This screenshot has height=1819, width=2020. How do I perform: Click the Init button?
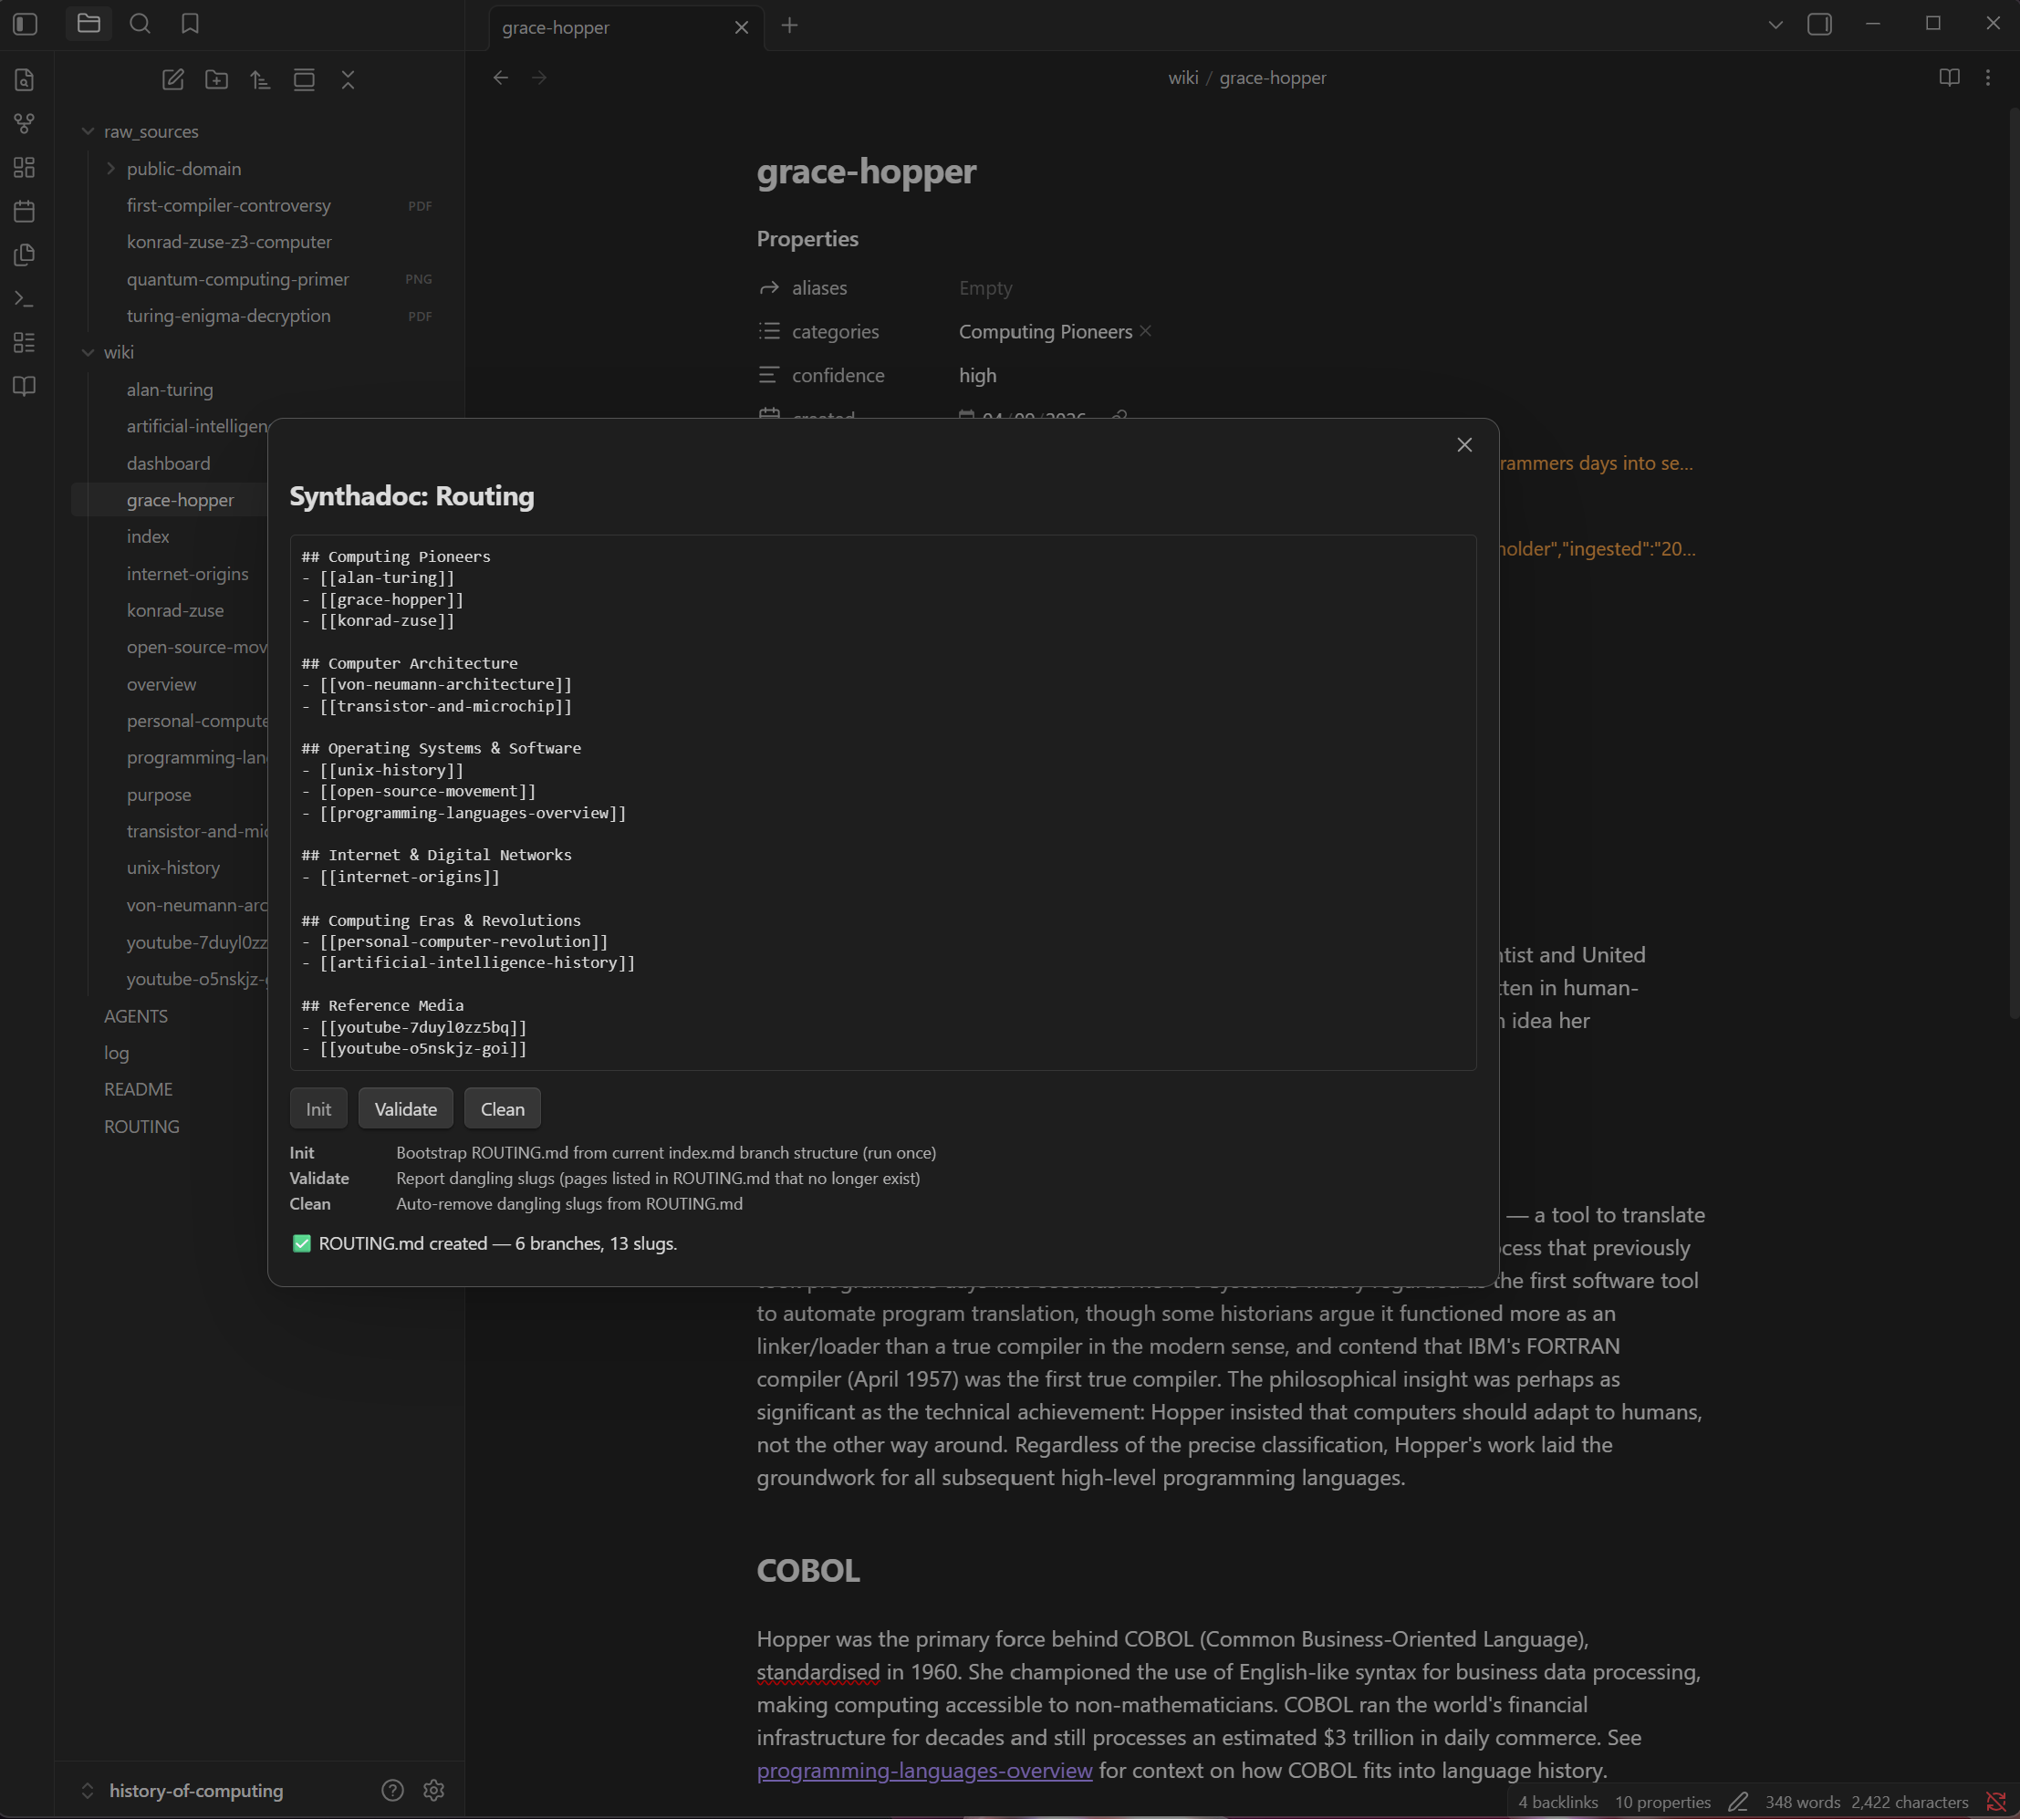[318, 1108]
